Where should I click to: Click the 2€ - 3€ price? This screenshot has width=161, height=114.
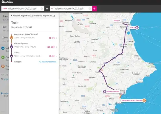coord(52,38)
